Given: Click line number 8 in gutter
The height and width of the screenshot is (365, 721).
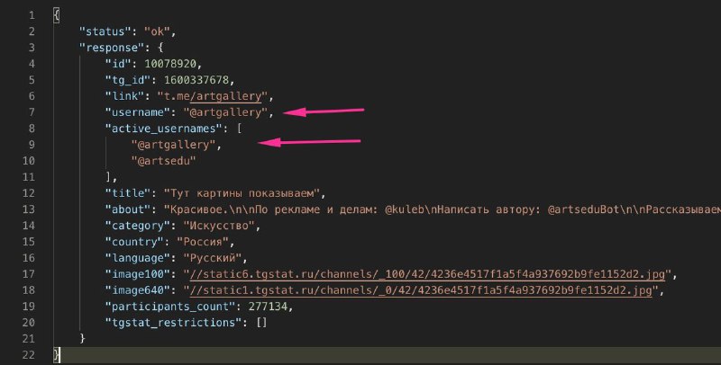Looking at the screenshot, I should [32, 129].
